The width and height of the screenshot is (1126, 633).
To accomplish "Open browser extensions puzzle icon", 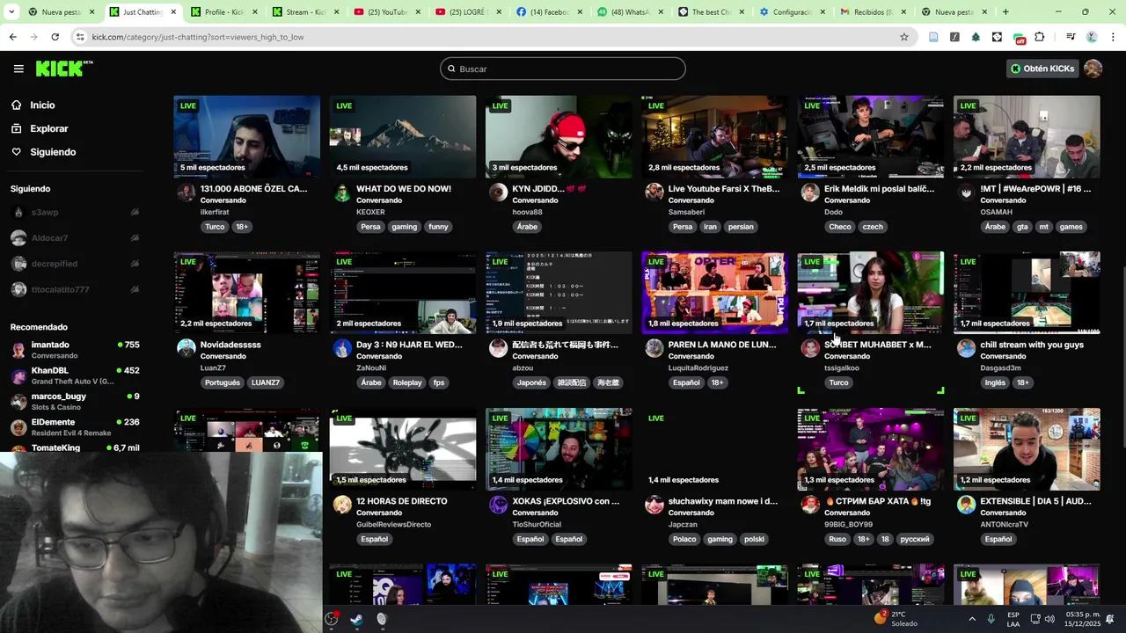I will (1039, 37).
